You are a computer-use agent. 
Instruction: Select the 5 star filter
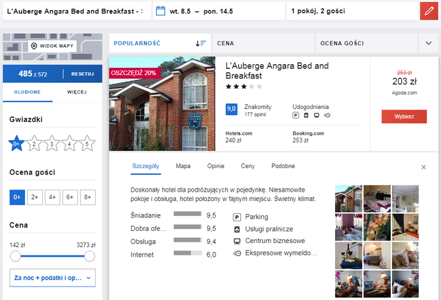[x=87, y=144]
